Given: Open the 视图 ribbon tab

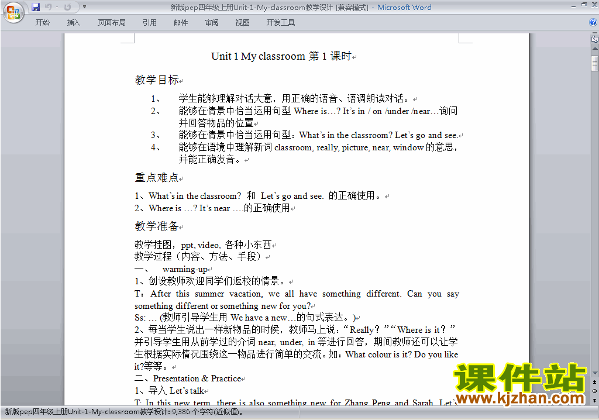Looking at the screenshot, I should (242, 23).
